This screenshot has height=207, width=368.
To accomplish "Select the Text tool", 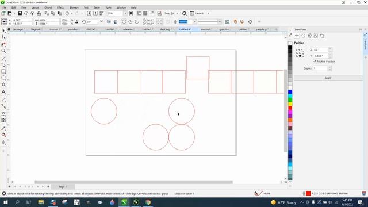I will (3, 92).
